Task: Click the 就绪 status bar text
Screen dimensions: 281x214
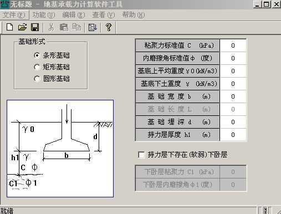Action: (x=7, y=211)
